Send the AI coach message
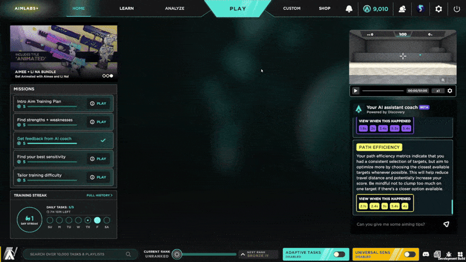 pos(446,224)
